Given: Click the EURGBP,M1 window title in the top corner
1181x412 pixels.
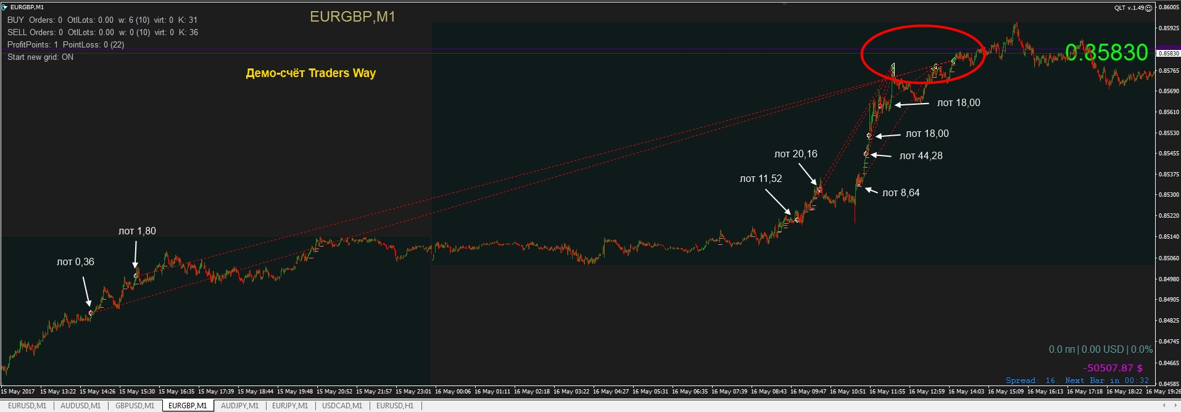Looking at the screenshot, I should tap(27, 7).
